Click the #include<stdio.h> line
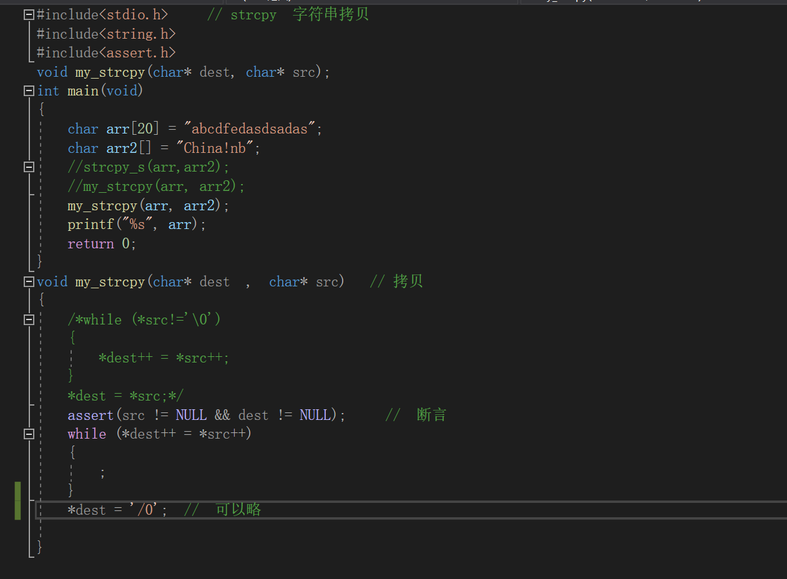This screenshot has height=579, width=787. [x=102, y=14]
